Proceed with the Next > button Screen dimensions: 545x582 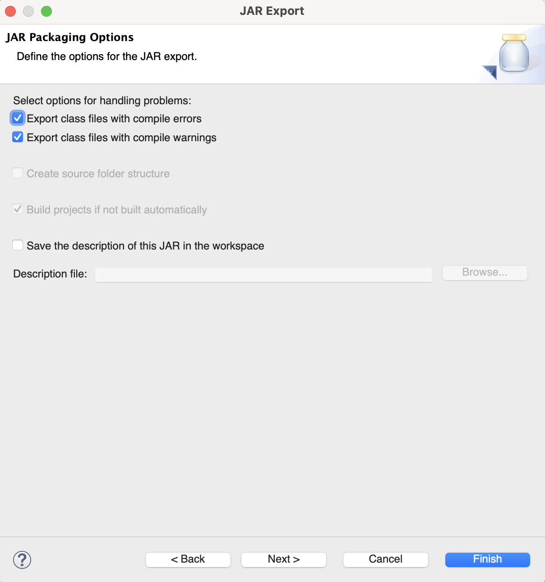283,559
